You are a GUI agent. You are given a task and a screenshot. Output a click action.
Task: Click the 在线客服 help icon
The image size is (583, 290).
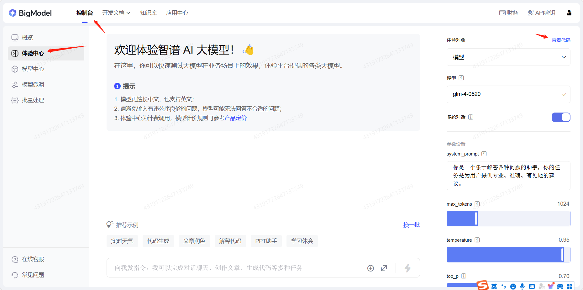tap(15, 259)
